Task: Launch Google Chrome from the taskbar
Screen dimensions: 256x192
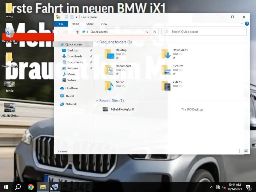Action: [x=30, y=187]
